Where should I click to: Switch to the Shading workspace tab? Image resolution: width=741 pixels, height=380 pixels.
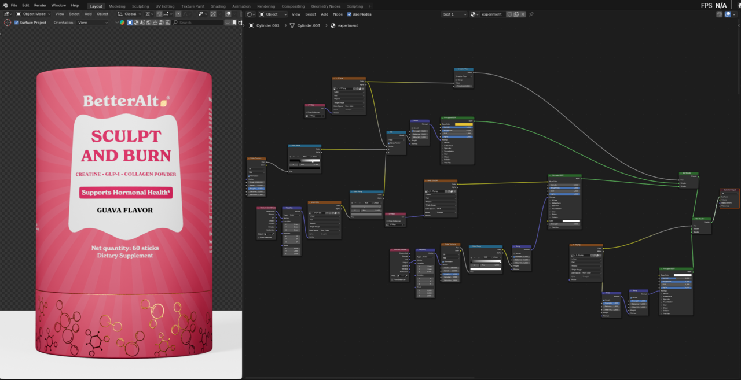(218, 6)
